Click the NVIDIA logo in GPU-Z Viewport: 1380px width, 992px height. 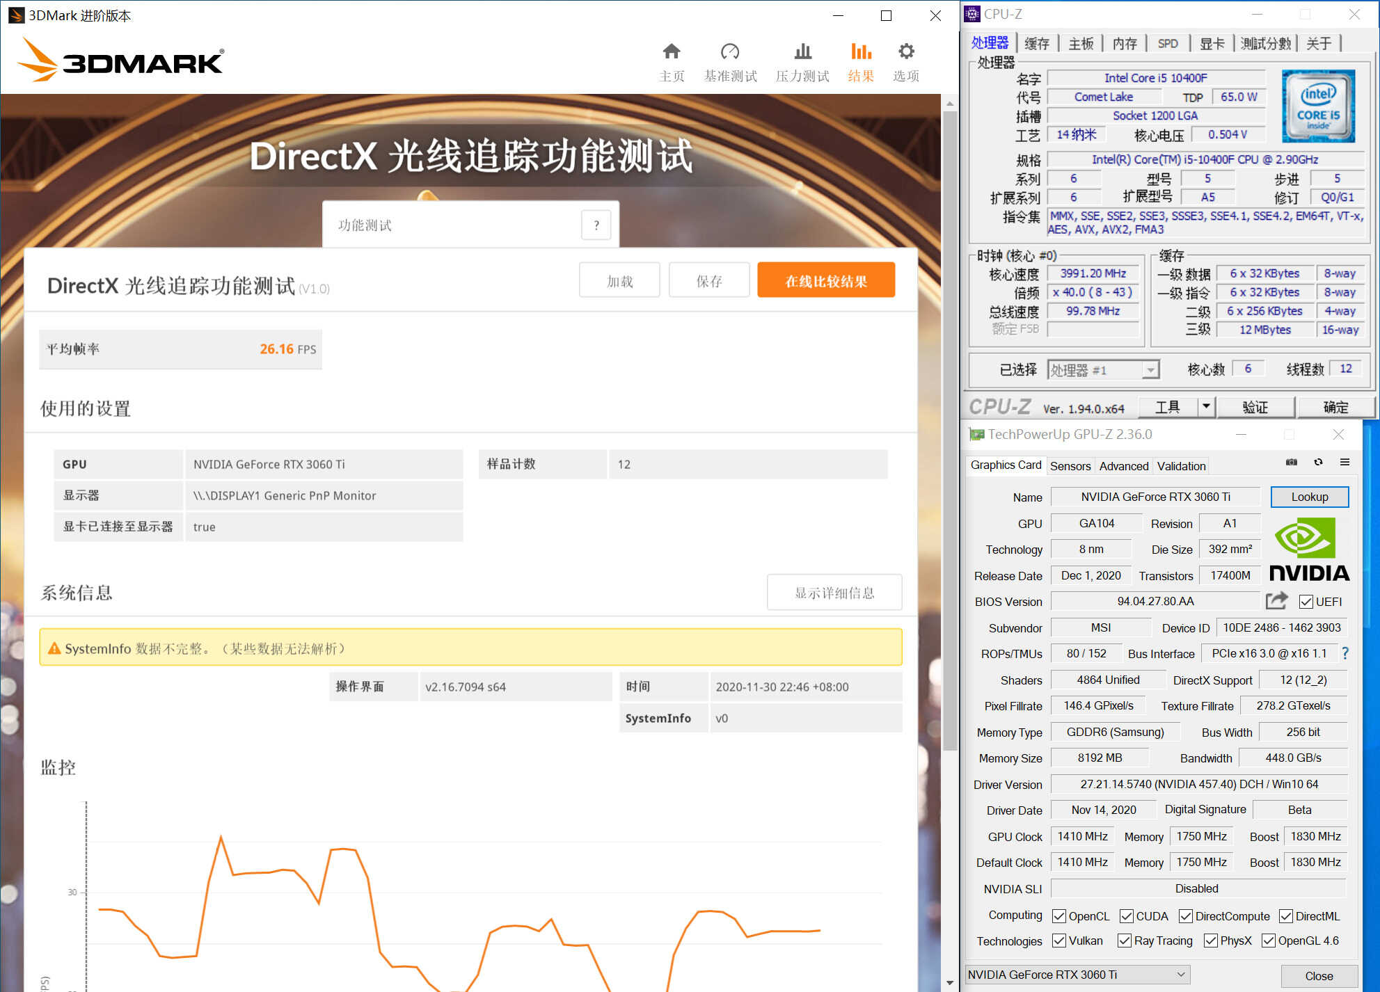(x=1309, y=550)
